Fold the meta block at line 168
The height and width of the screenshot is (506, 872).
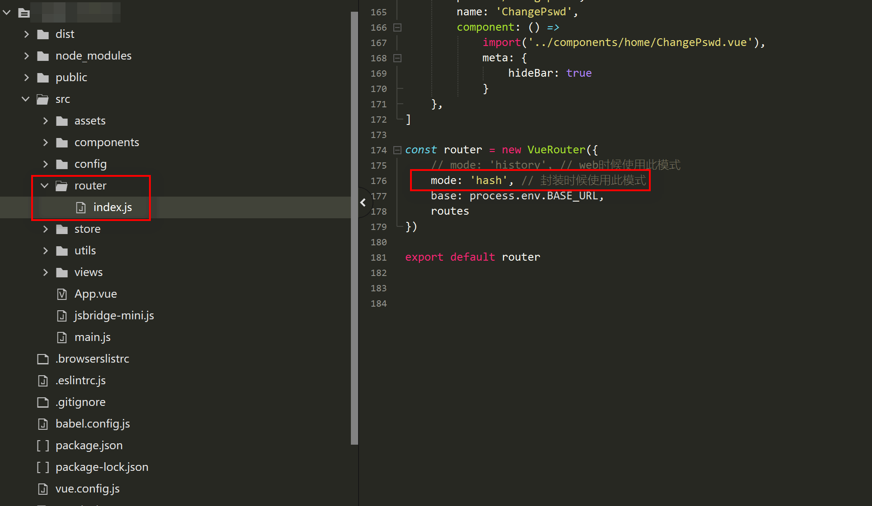[397, 58]
